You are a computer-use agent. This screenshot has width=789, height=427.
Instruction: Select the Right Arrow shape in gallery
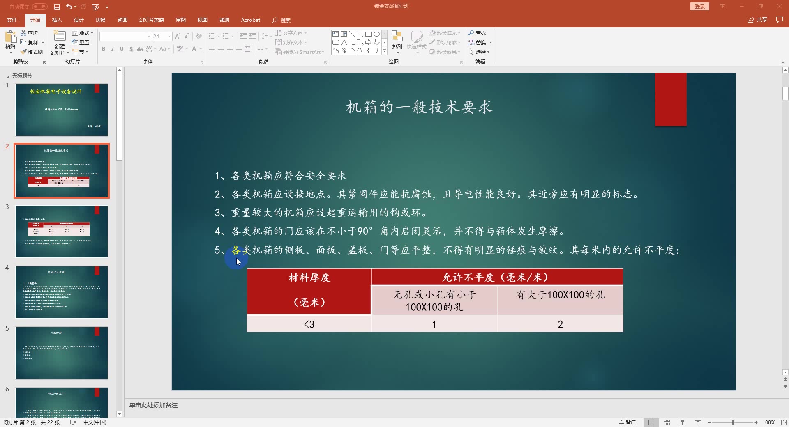pos(368,42)
